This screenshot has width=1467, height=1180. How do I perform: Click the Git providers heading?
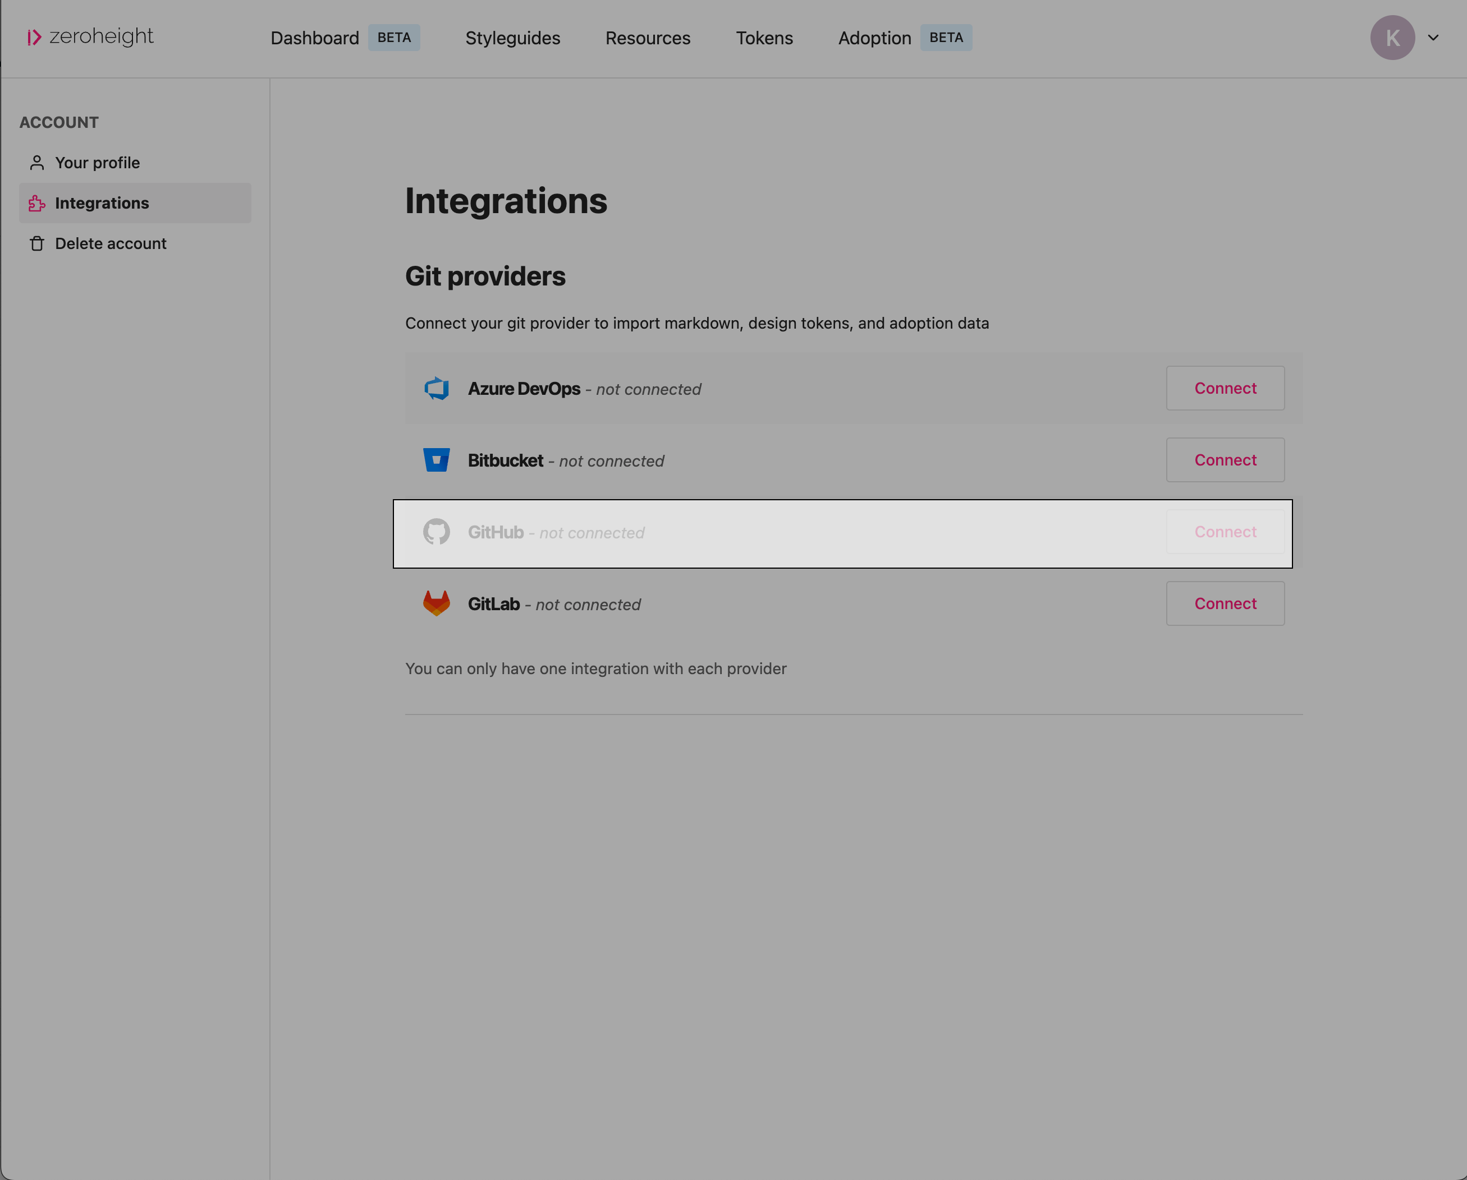click(485, 276)
